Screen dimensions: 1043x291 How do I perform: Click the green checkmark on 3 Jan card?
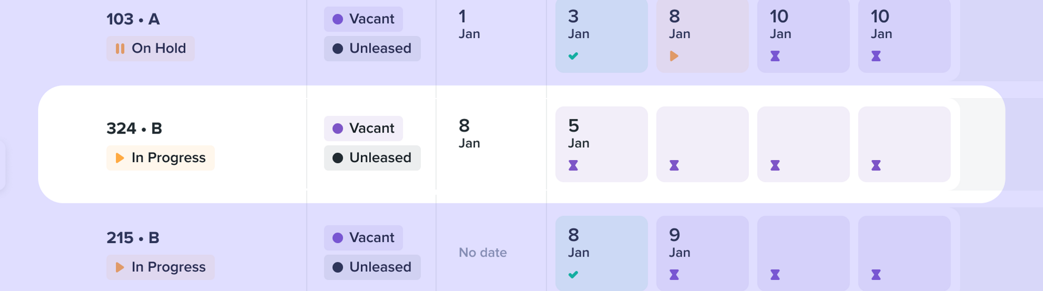pos(573,56)
